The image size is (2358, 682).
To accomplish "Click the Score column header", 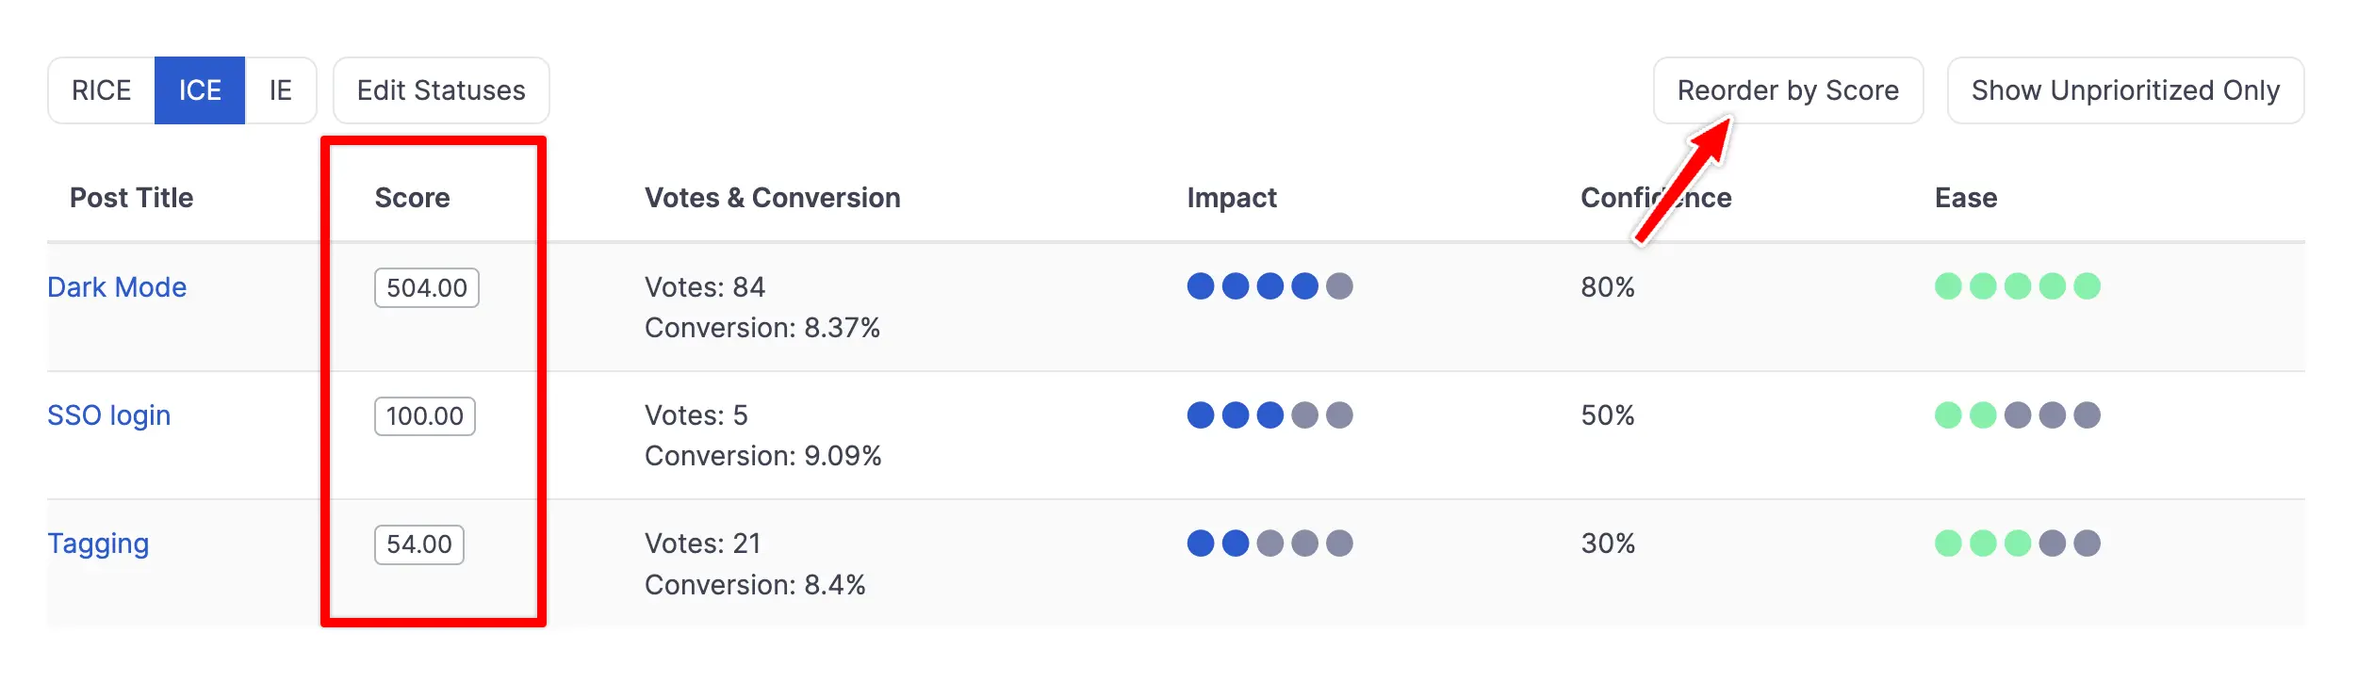I will (413, 198).
